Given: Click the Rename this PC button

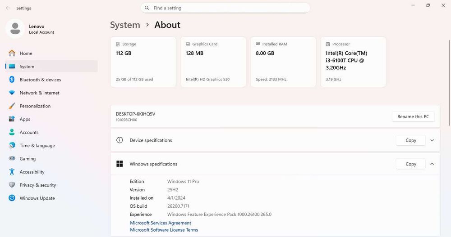Looking at the screenshot, I should [413, 116].
